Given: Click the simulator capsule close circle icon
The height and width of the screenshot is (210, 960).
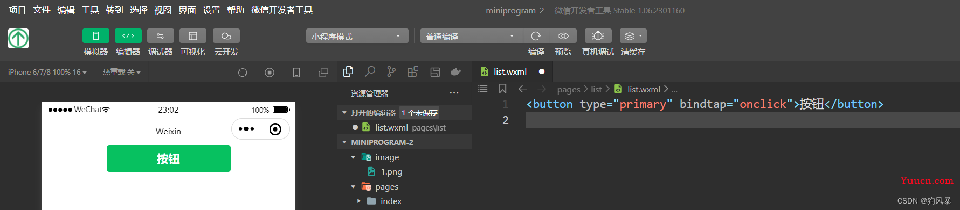Looking at the screenshot, I should pyautogui.click(x=275, y=129).
